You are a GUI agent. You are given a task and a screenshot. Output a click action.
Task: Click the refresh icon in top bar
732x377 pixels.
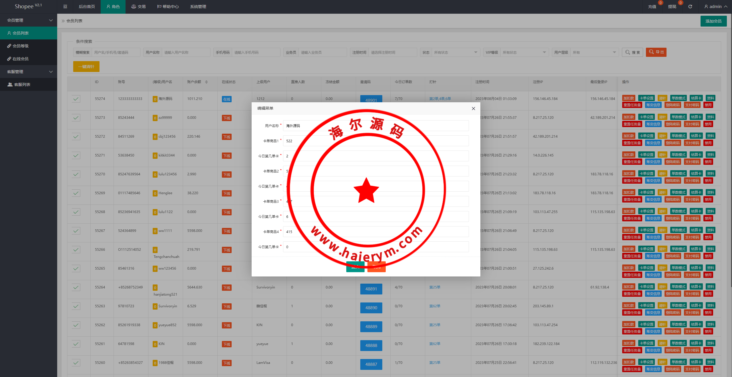[690, 7]
